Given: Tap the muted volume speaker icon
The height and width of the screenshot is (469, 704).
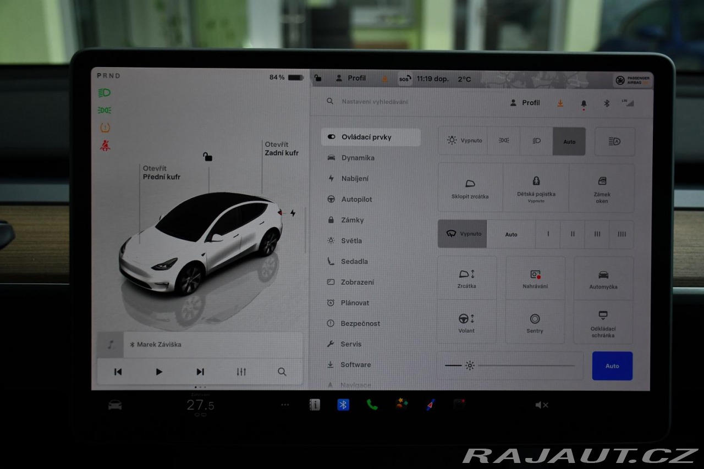Looking at the screenshot, I should coord(541,405).
